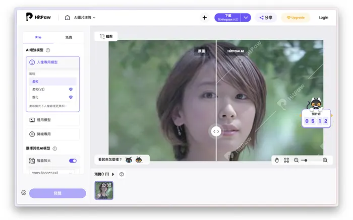Click premium diamond beside 銳化

(x=71, y=97)
